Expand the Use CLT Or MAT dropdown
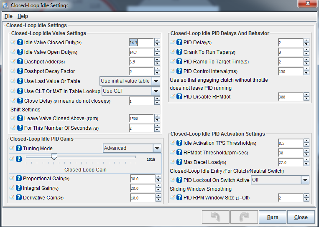Image resolution: width=319 pixels, height=227 pixels. 156,91
